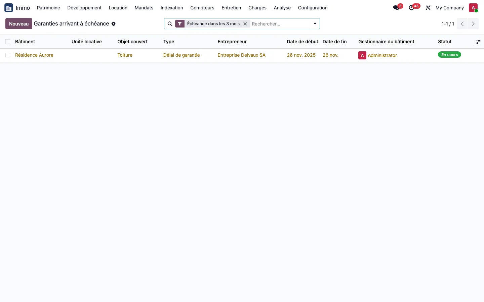Sort by the Bâtiment column header
The height and width of the screenshot is (302, 484).
(x=25, y=42)
